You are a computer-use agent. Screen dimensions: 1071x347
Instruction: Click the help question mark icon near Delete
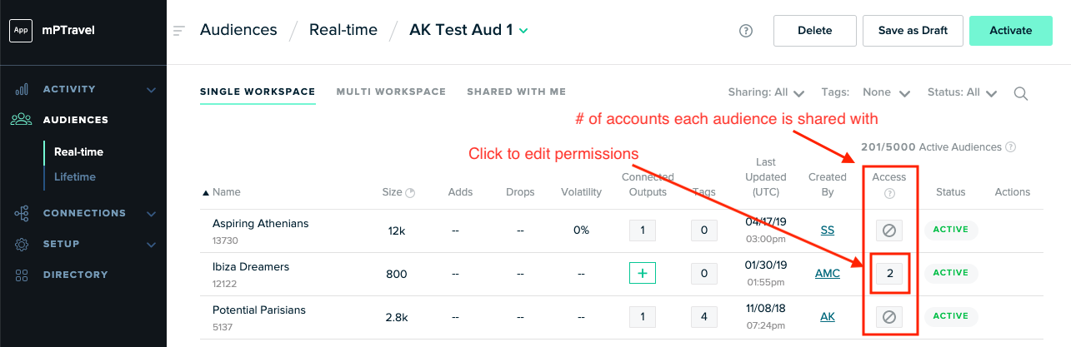pyautogui.click(x=746, y=31)
